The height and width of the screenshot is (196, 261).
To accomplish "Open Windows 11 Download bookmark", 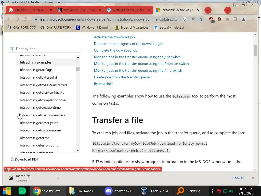I will [93, 28].
